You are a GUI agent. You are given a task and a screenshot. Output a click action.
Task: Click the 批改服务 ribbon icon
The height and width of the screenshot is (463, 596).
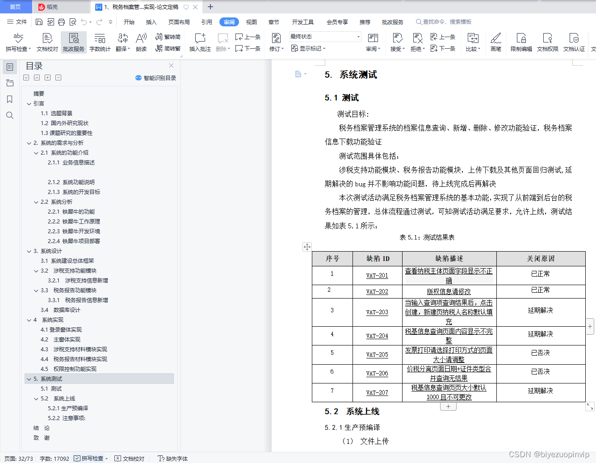click(73, 42)
